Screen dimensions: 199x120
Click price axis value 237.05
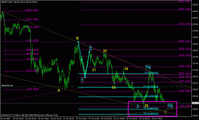click(195, 70)
